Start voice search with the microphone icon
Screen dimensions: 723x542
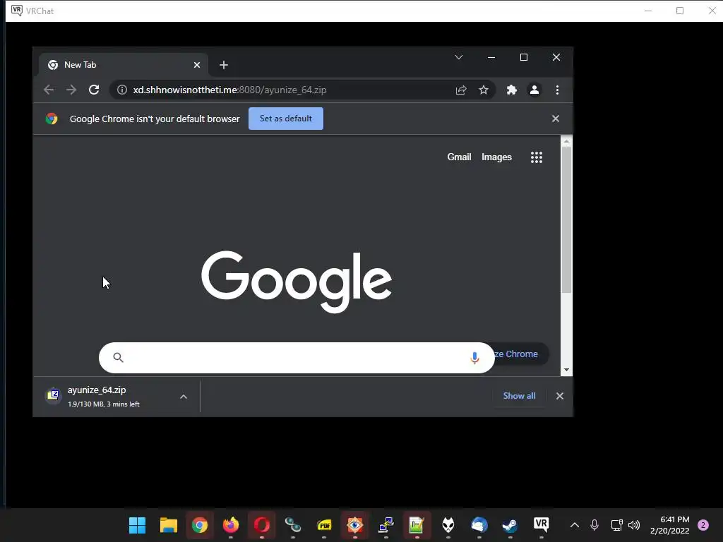coord(474,358)
